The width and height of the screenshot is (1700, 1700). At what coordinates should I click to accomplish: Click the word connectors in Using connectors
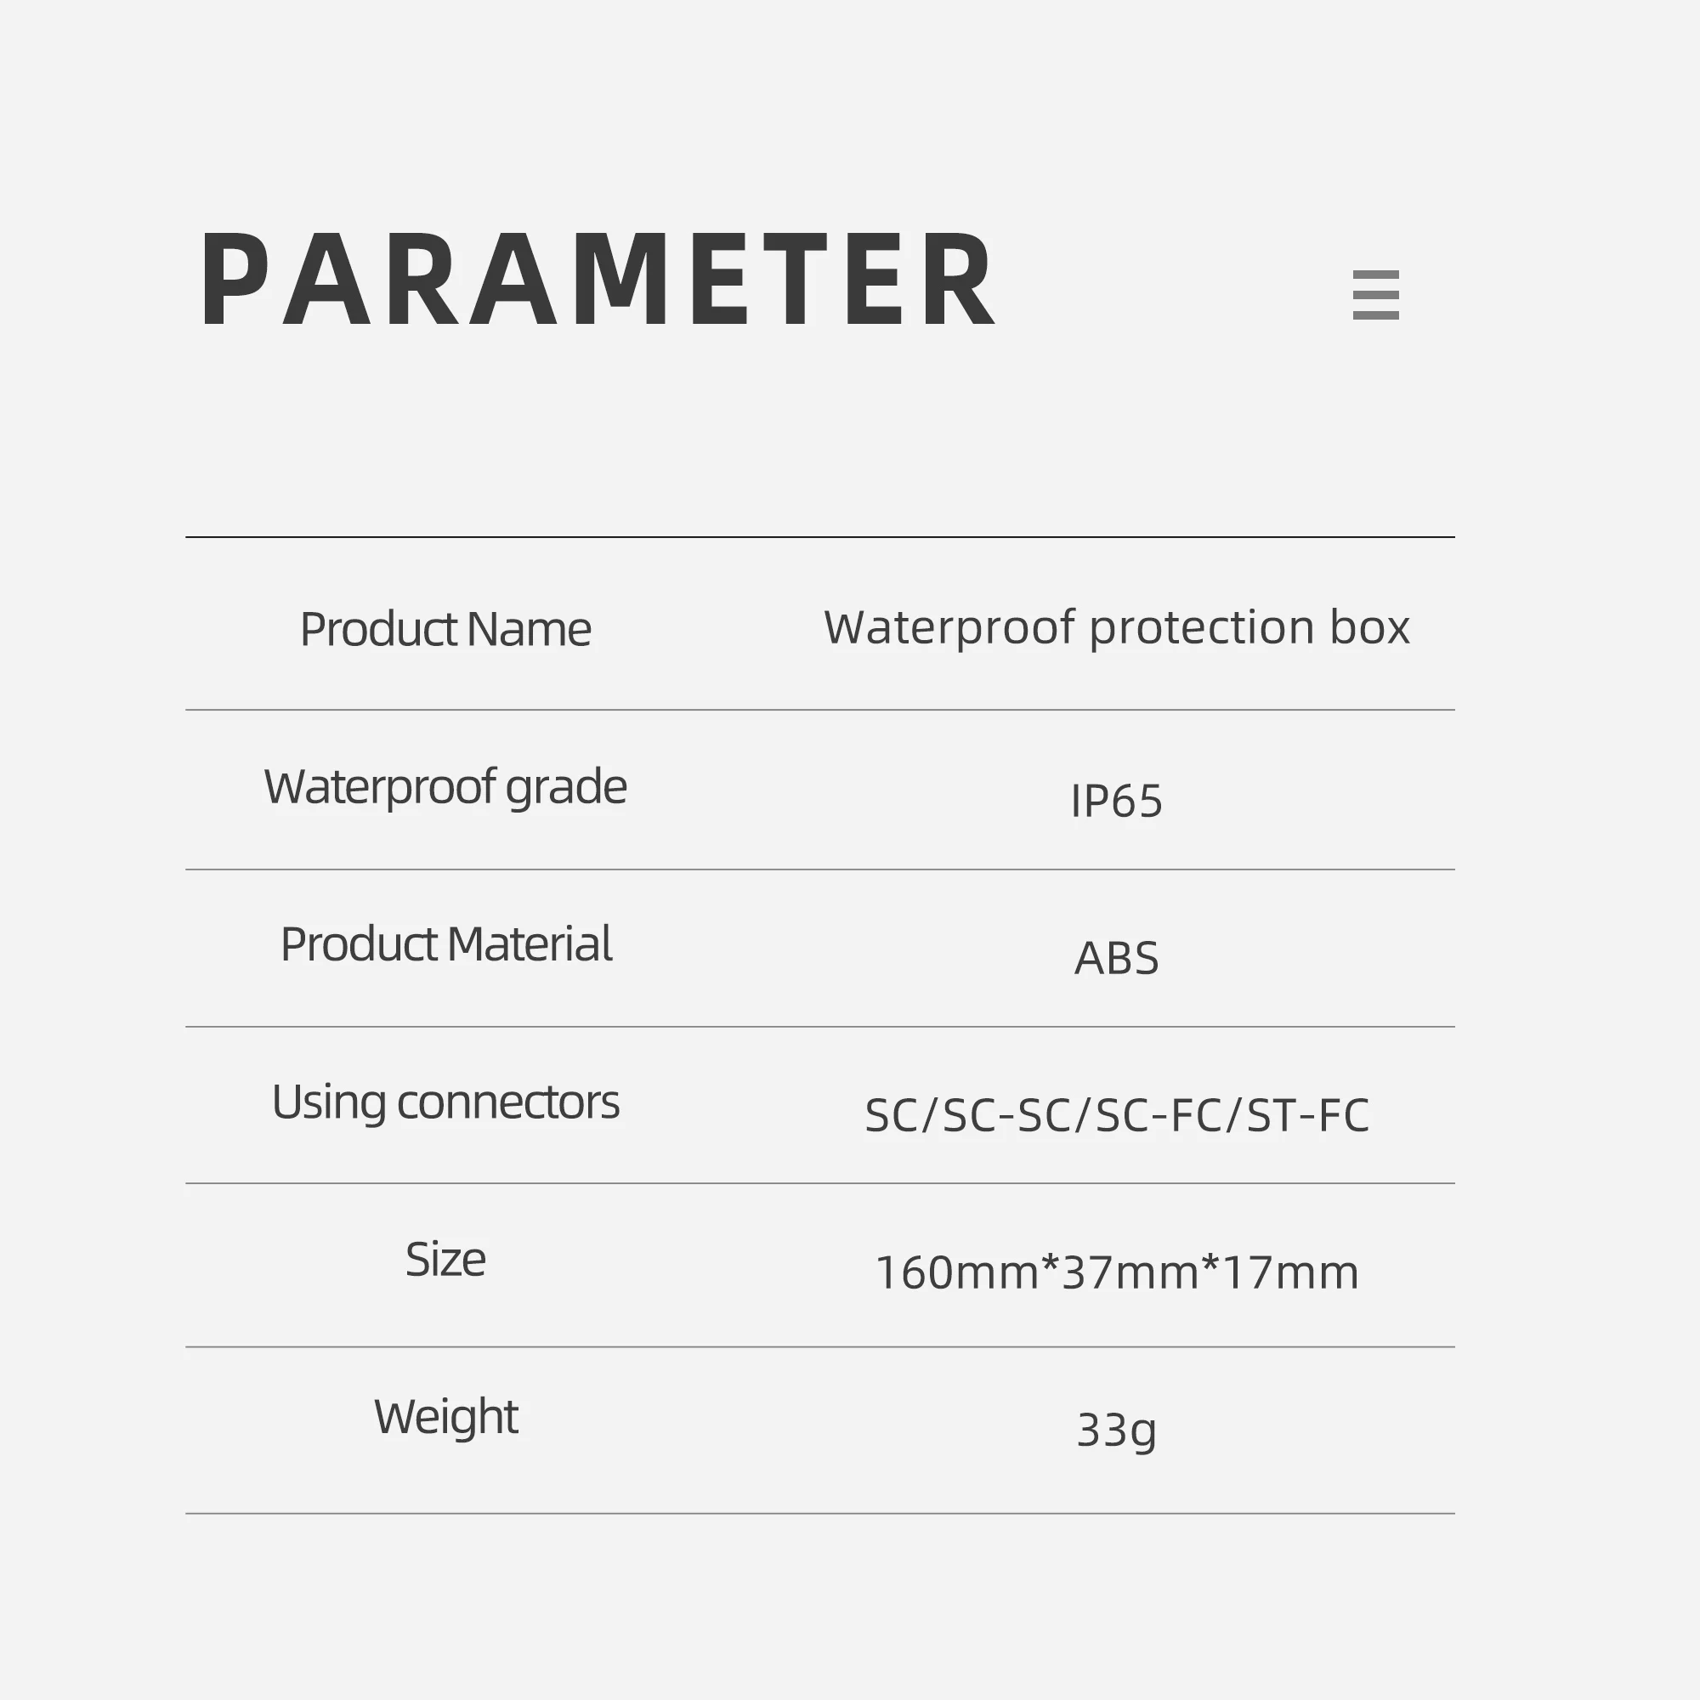(x=507, y=1102)
